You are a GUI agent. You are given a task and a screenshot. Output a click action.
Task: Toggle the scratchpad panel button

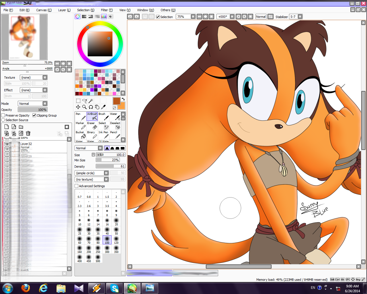pyautogui.click(x=111, y=17)
